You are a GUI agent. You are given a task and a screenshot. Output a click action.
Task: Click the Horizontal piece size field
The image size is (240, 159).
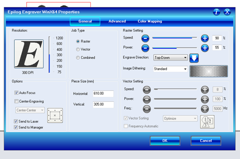tap(103, 94)
